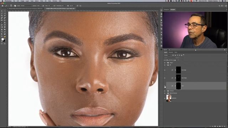The height and width of the screenshot is (128, 228).
Task: Open the Image menu
Action: pos(22,1)
